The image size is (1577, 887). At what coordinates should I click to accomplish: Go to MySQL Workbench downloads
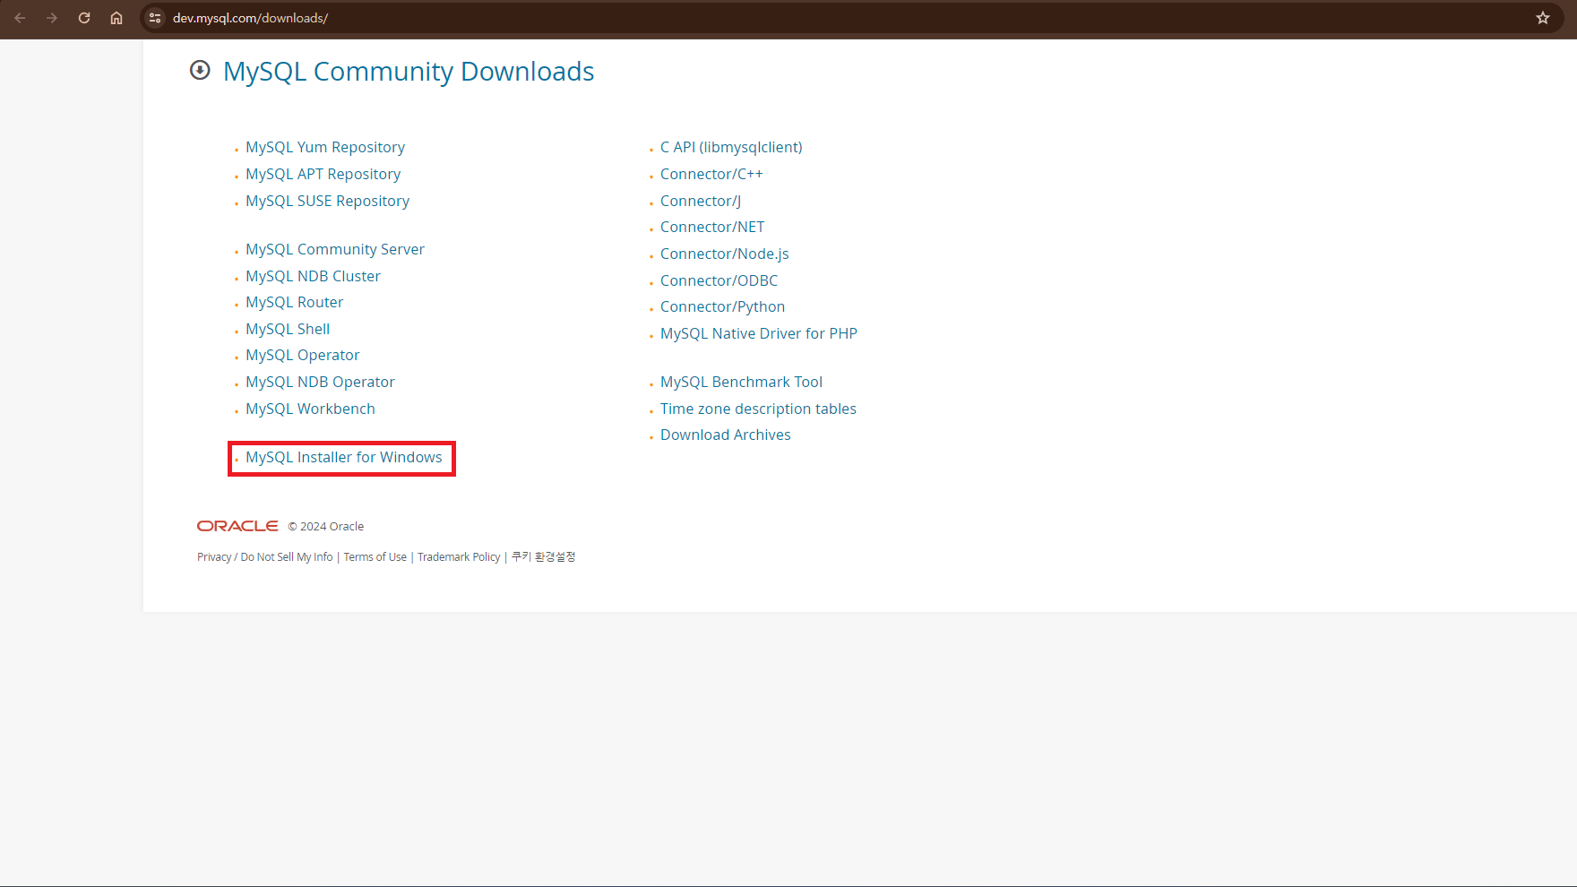coord(310,409)
